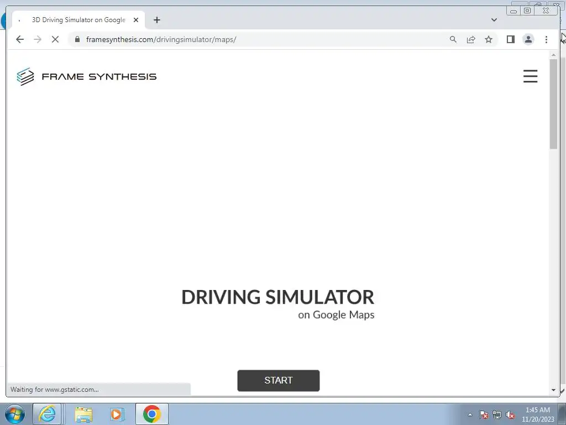Open the Chrome profile menu
Image resolution: width=566 pixels, height=425 pixels.
tap(528, 39)
